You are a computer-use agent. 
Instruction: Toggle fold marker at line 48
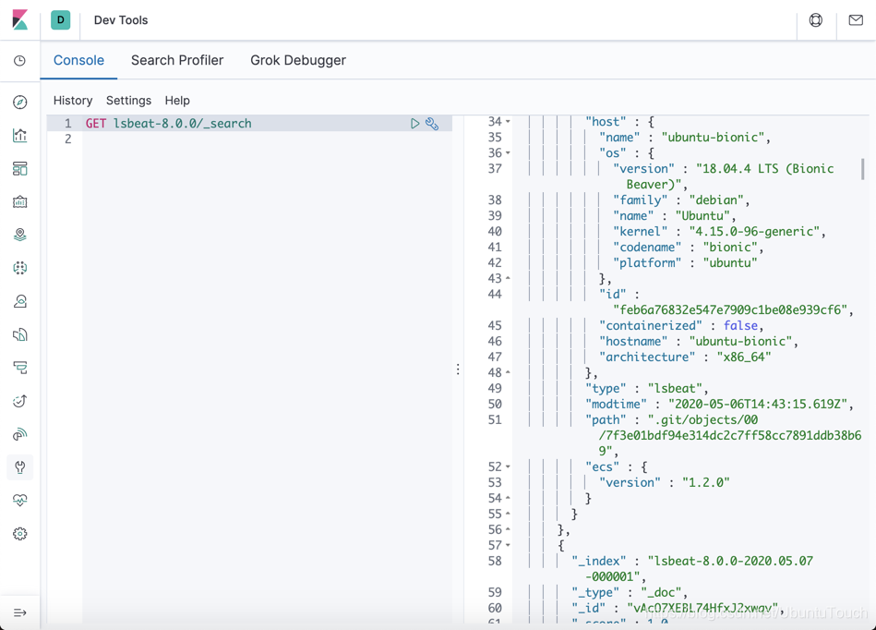pyautogui.click(x=508, y=372)
